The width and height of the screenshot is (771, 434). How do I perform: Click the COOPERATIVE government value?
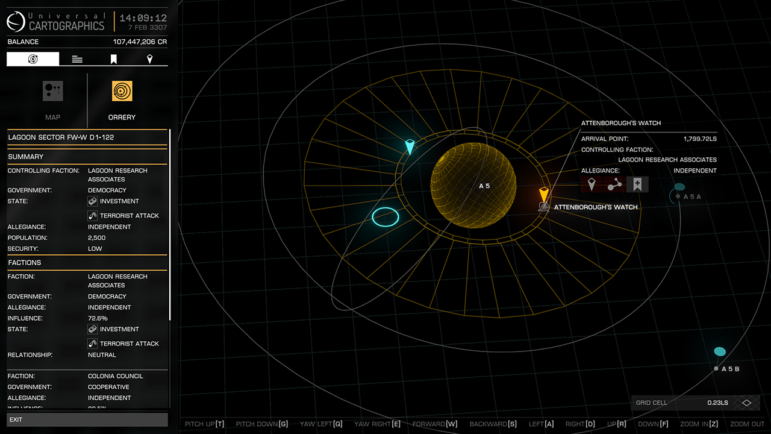pyautogui.click(x=108, y=387)
